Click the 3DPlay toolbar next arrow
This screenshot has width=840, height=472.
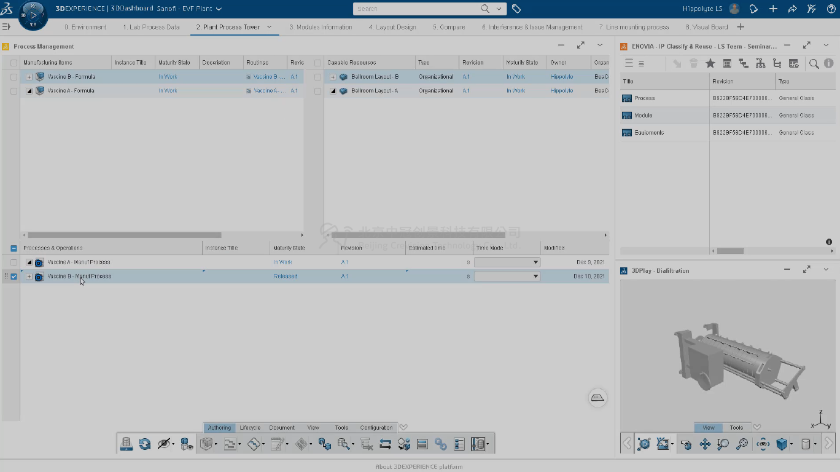point(828,443)
